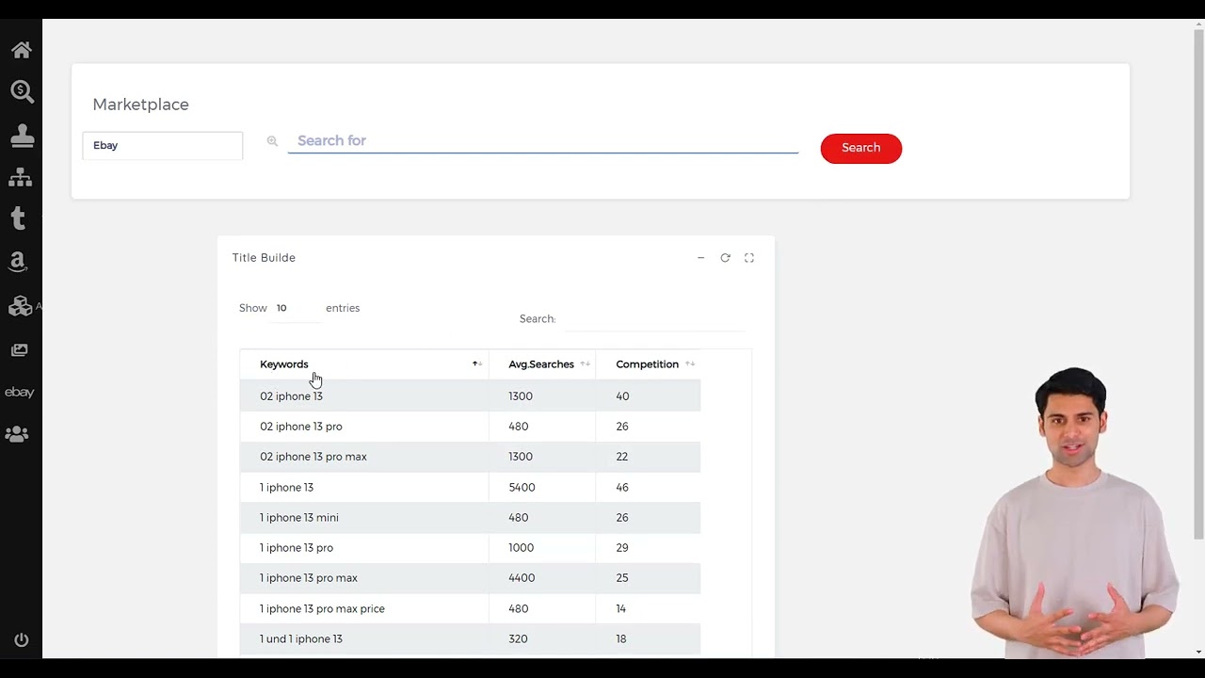Select keyword '1 iphone 13 pro max price'
This screenshot has width=1205, height=678.
pyautogui.click(x=322, y=609)
